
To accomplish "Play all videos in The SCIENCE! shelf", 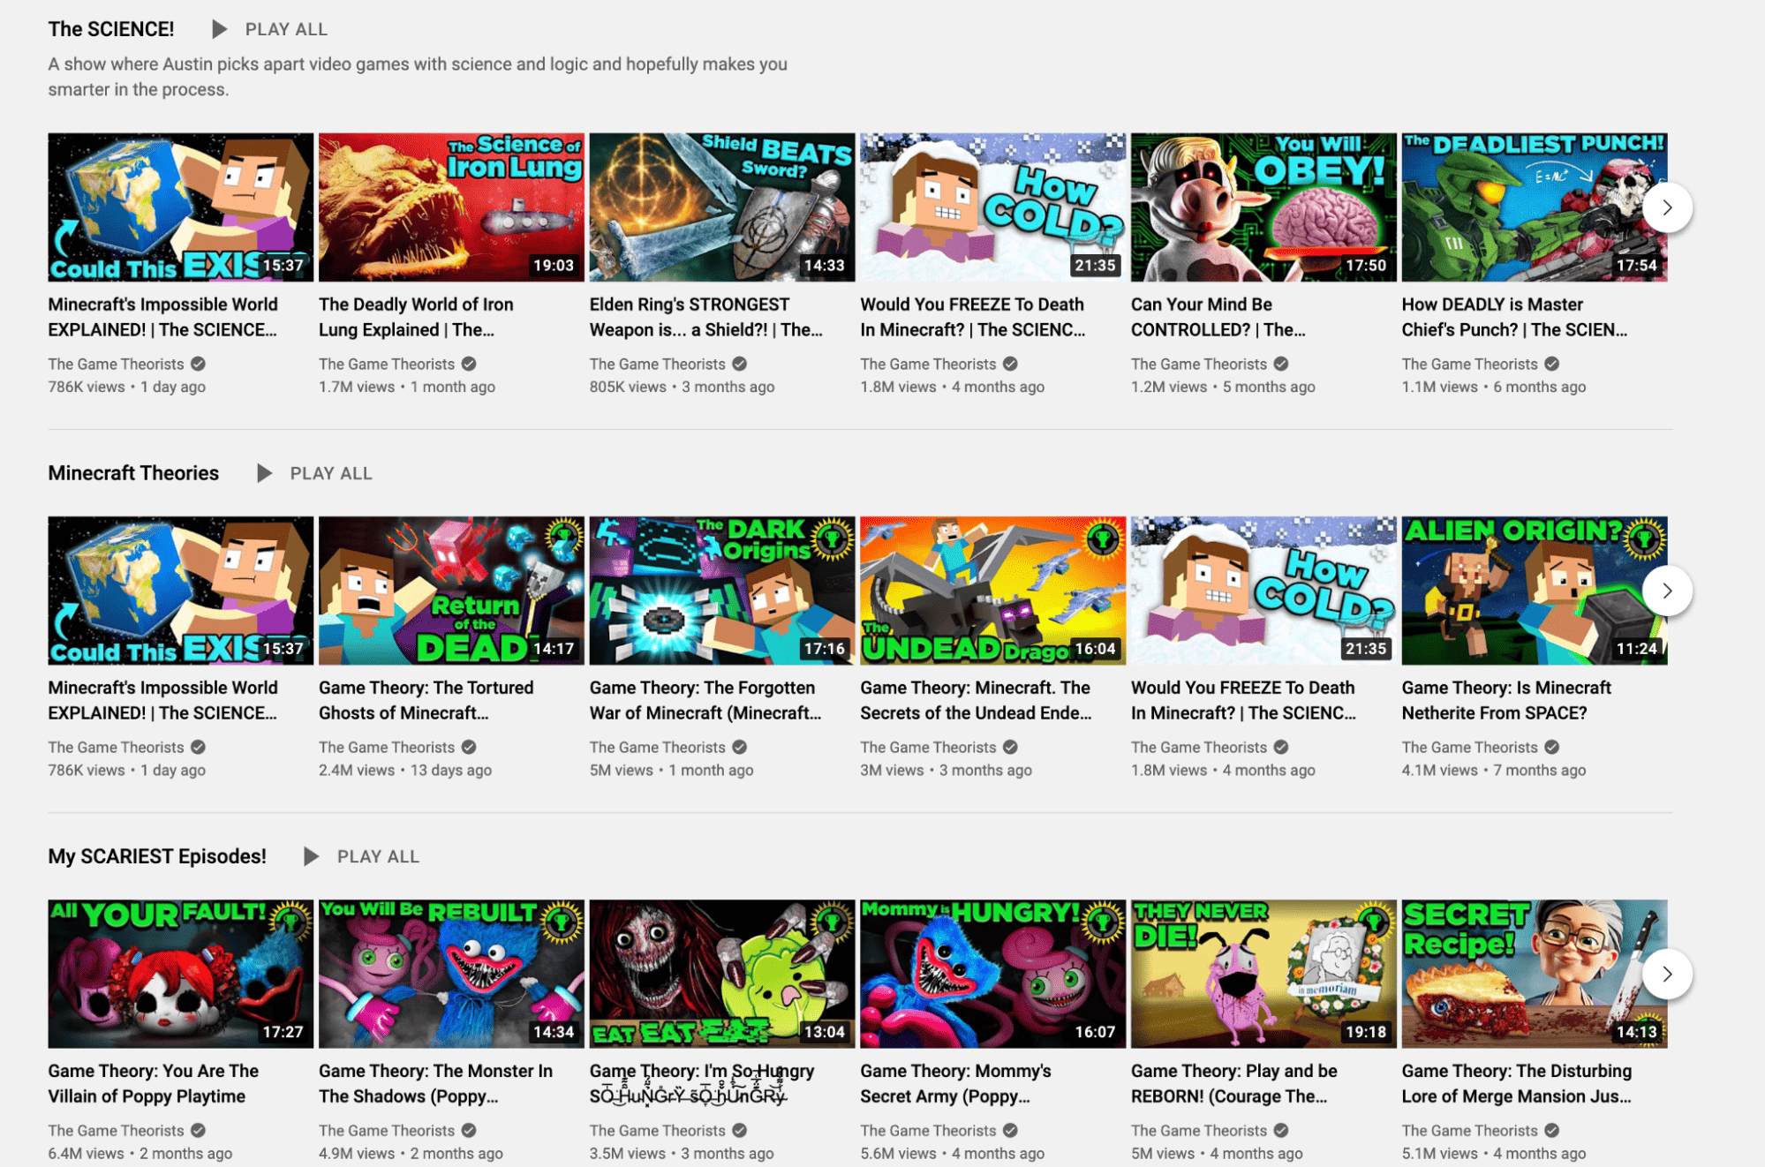I will coord(269,29).
